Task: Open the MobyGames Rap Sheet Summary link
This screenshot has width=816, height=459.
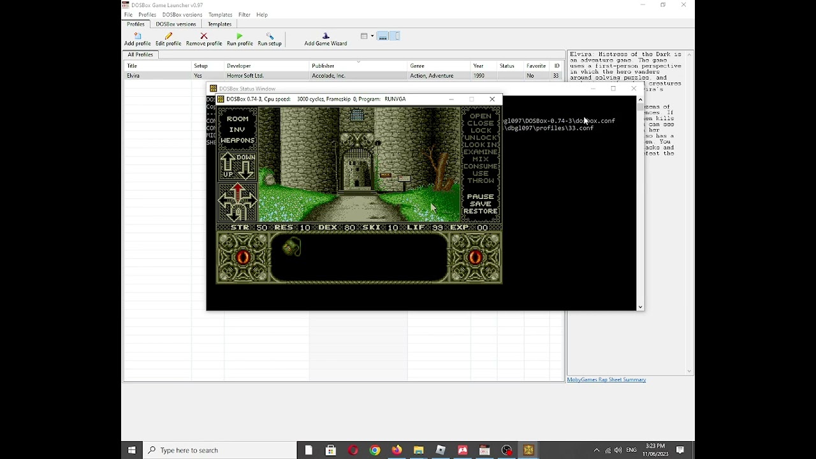Action: 606,380
